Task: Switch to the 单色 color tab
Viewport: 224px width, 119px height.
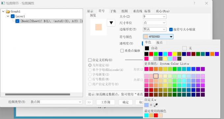Action: click(148, 42)
